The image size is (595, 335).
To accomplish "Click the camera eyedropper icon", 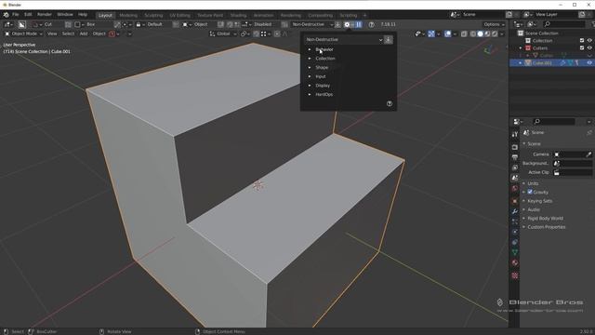I will [x=588, y=154].
